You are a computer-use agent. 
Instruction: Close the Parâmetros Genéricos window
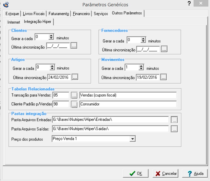point(201,3)
